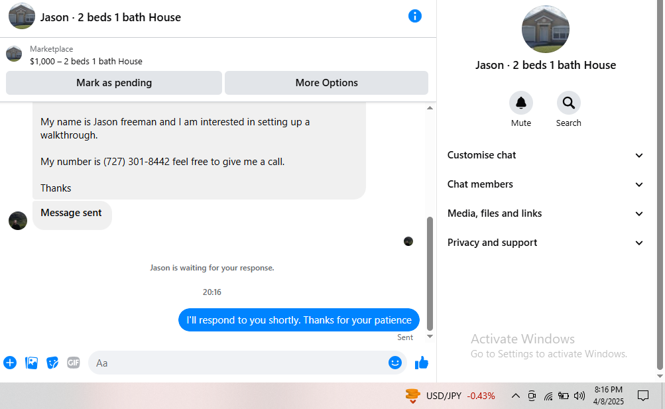Viewport: 665px width, 409px height.
Task: Open the Marketplace listing house thumbnail
Action: (x=14, y=54)
